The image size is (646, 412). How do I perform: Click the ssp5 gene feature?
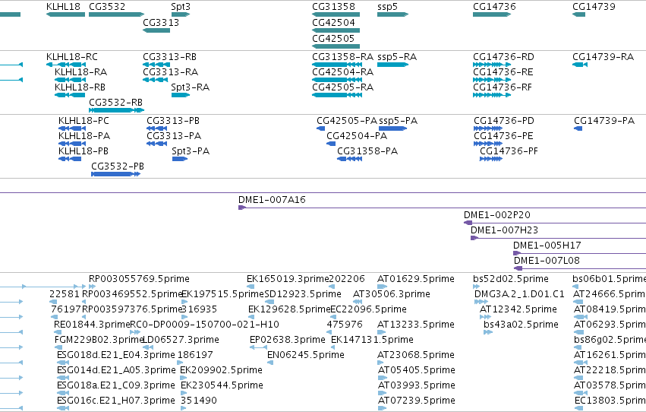tap(392, 14)
